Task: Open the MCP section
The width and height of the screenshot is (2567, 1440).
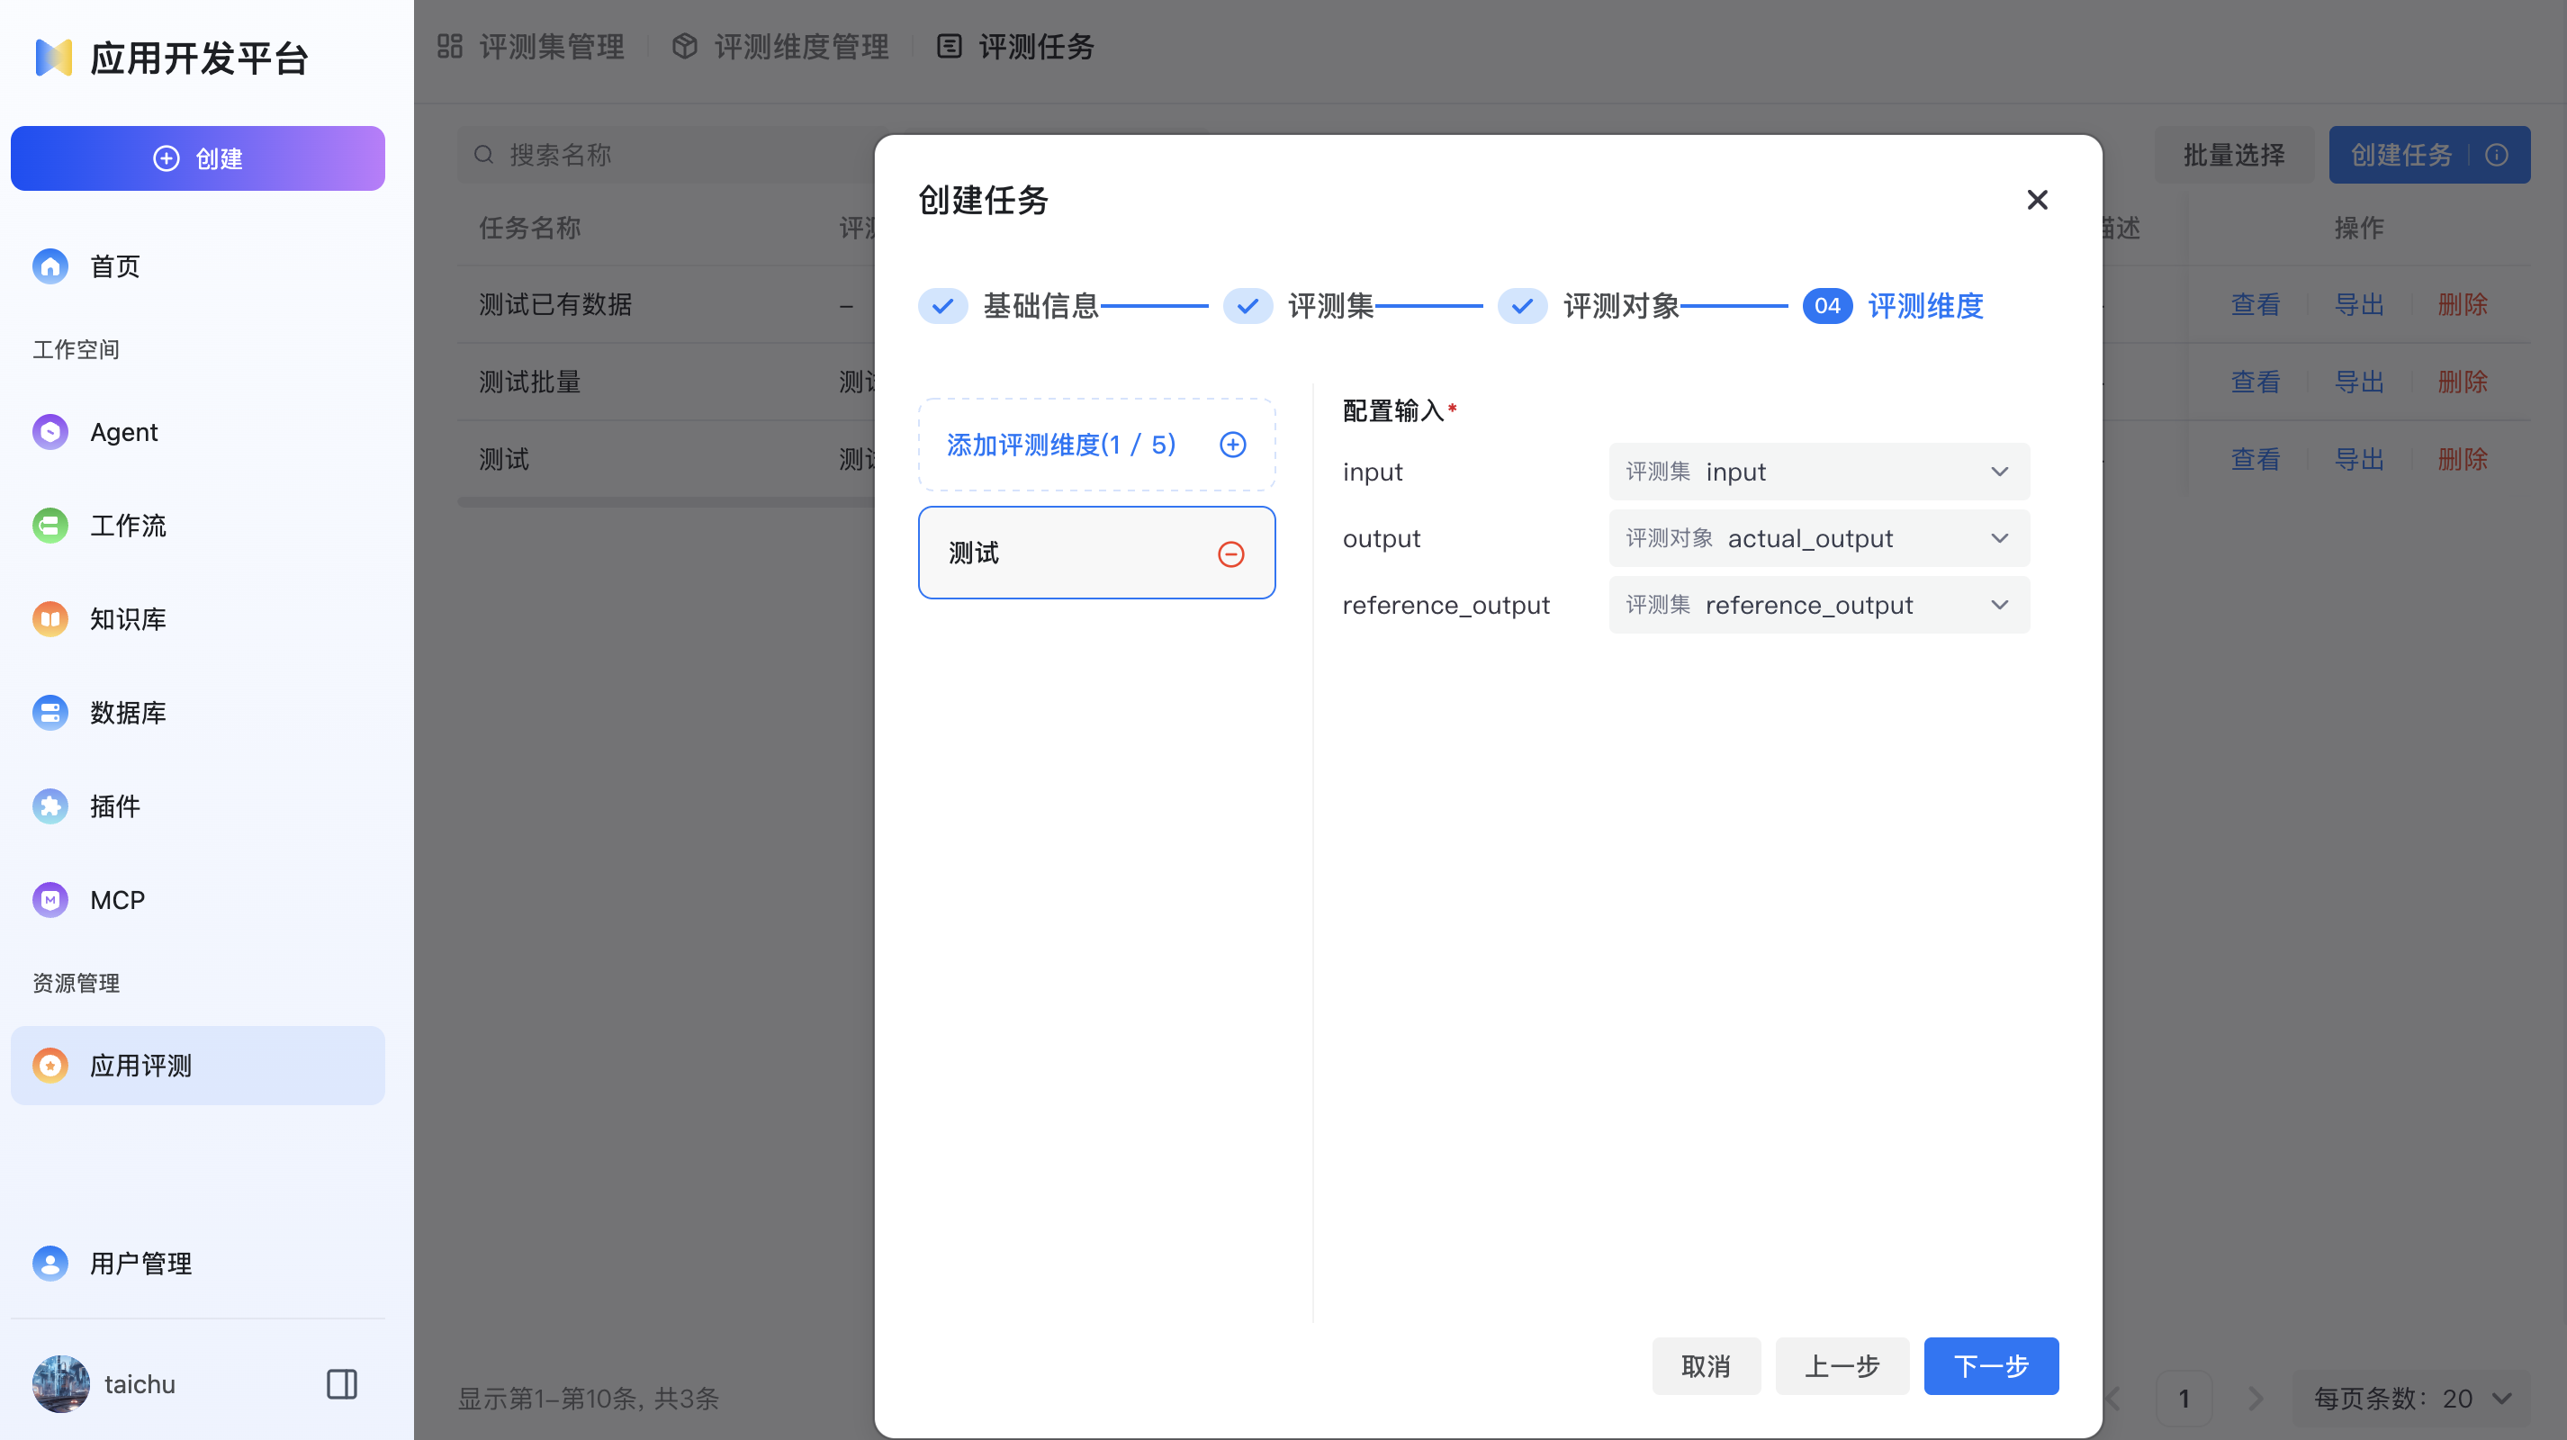Action: tap(115, 899)
